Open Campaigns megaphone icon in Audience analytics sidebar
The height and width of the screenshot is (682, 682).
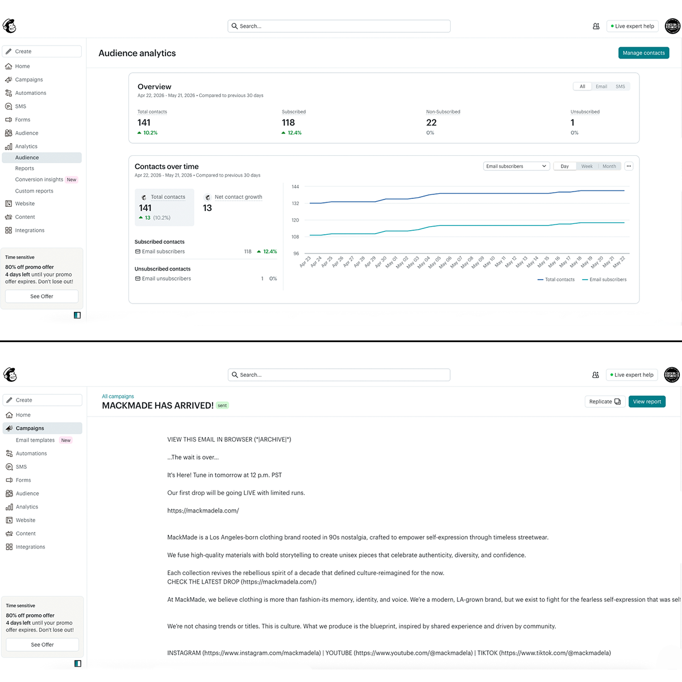(x=9, y=80)
